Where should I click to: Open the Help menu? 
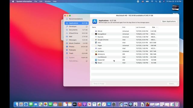[55, 1]
